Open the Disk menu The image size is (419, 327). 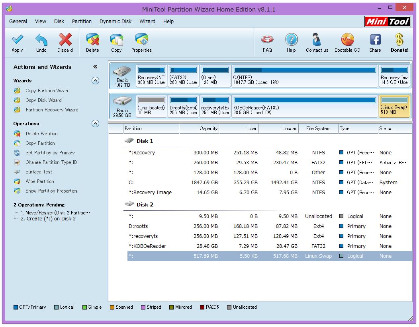coord(59,21)
